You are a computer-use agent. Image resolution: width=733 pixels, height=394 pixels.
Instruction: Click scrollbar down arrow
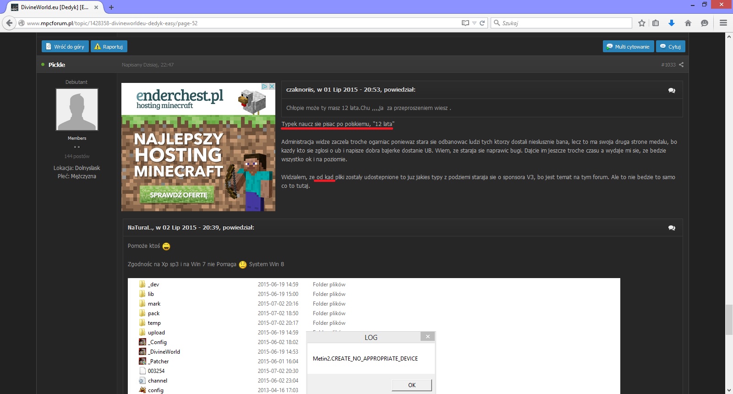coord(729,390)
